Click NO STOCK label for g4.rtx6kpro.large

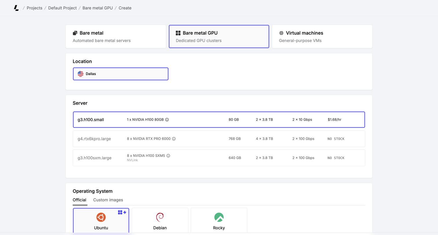(336, 139)
